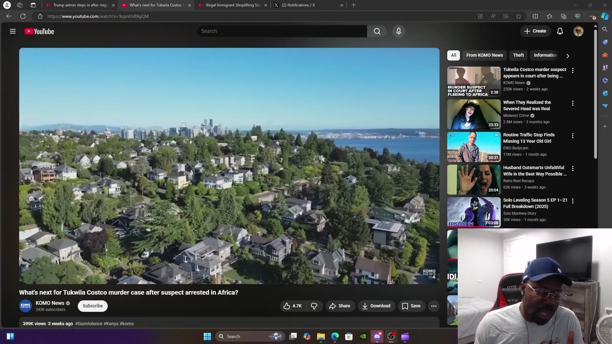Click the Download button

click(x=376, y=306)
